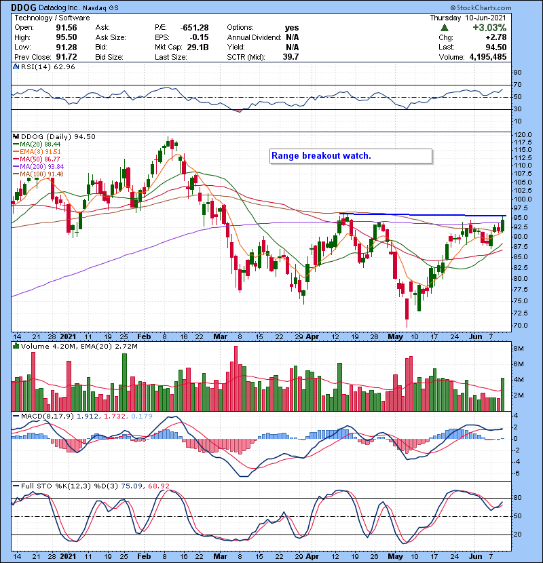Viewport: 543px width, 563px height.
Task: Click the 120.0 price axis label
Action: click(x=523, y=135)
